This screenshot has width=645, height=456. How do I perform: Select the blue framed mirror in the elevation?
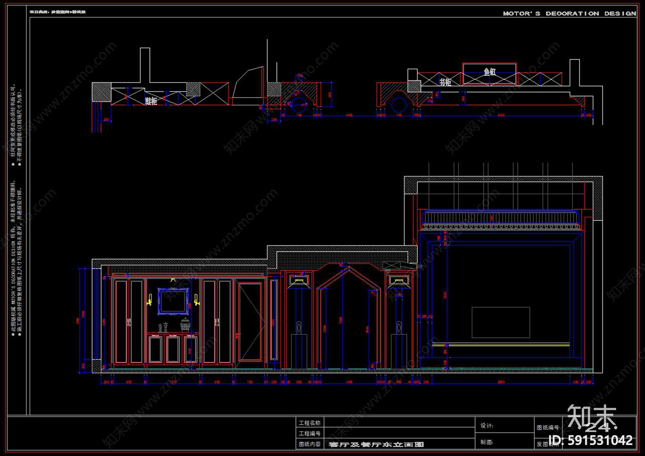pos(173,301)
